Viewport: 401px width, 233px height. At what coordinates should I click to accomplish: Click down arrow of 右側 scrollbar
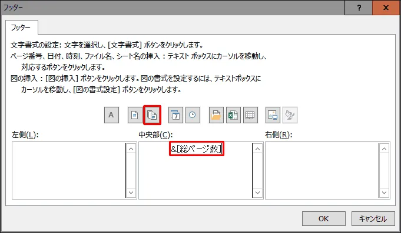tap(384, 193)
